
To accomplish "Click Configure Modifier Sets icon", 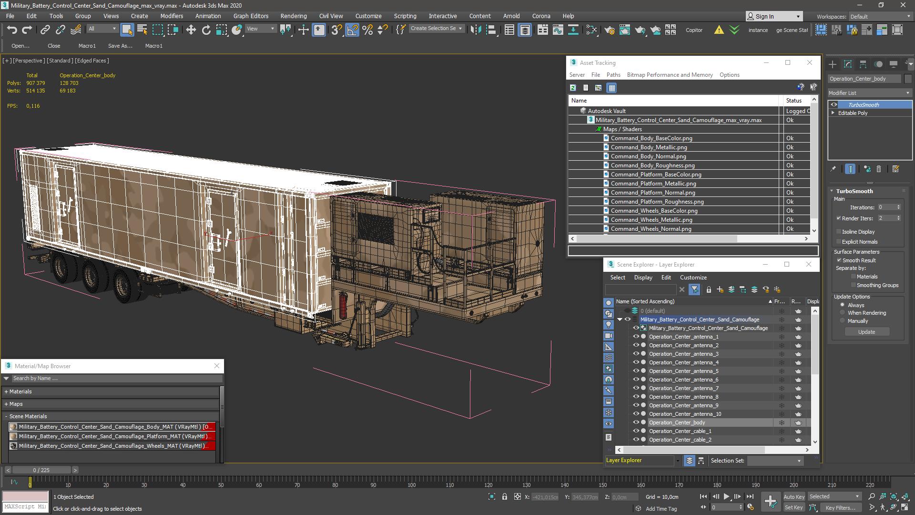I will pos(895,169).
